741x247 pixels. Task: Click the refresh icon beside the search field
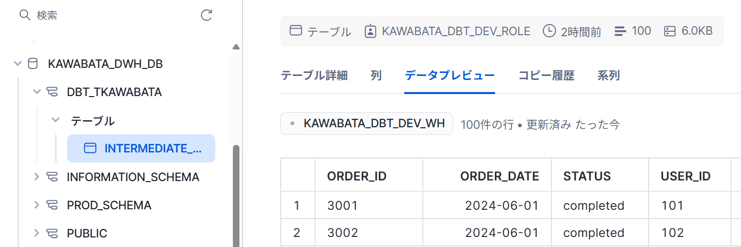206,15
